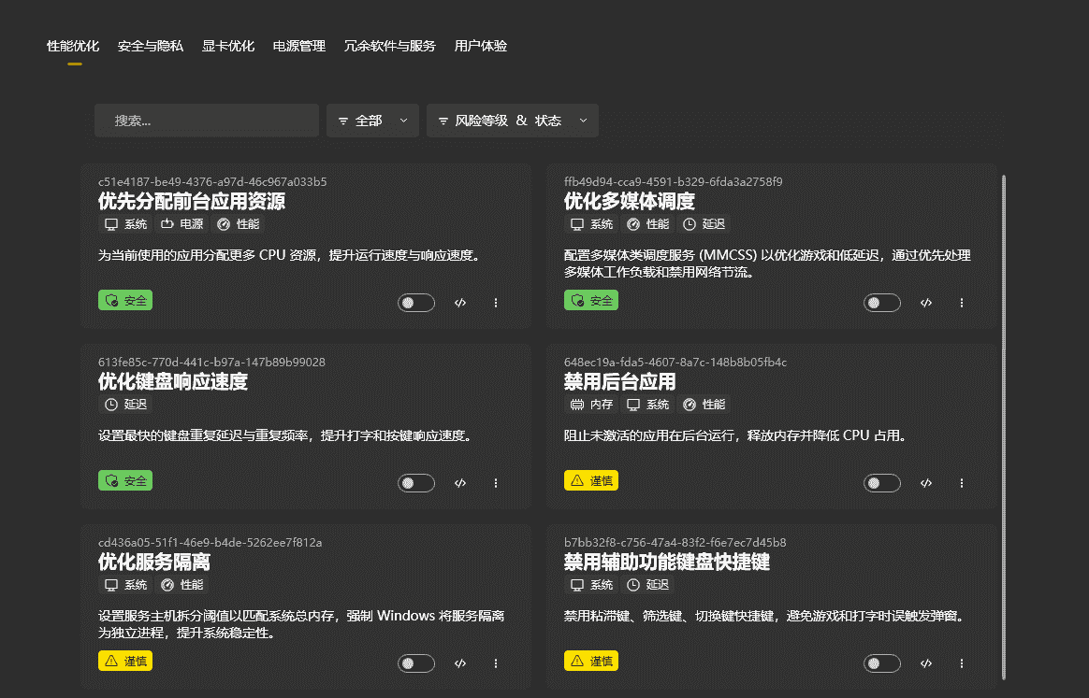Click 系统 tag on 禁用后台应用 card

point(648,405)
